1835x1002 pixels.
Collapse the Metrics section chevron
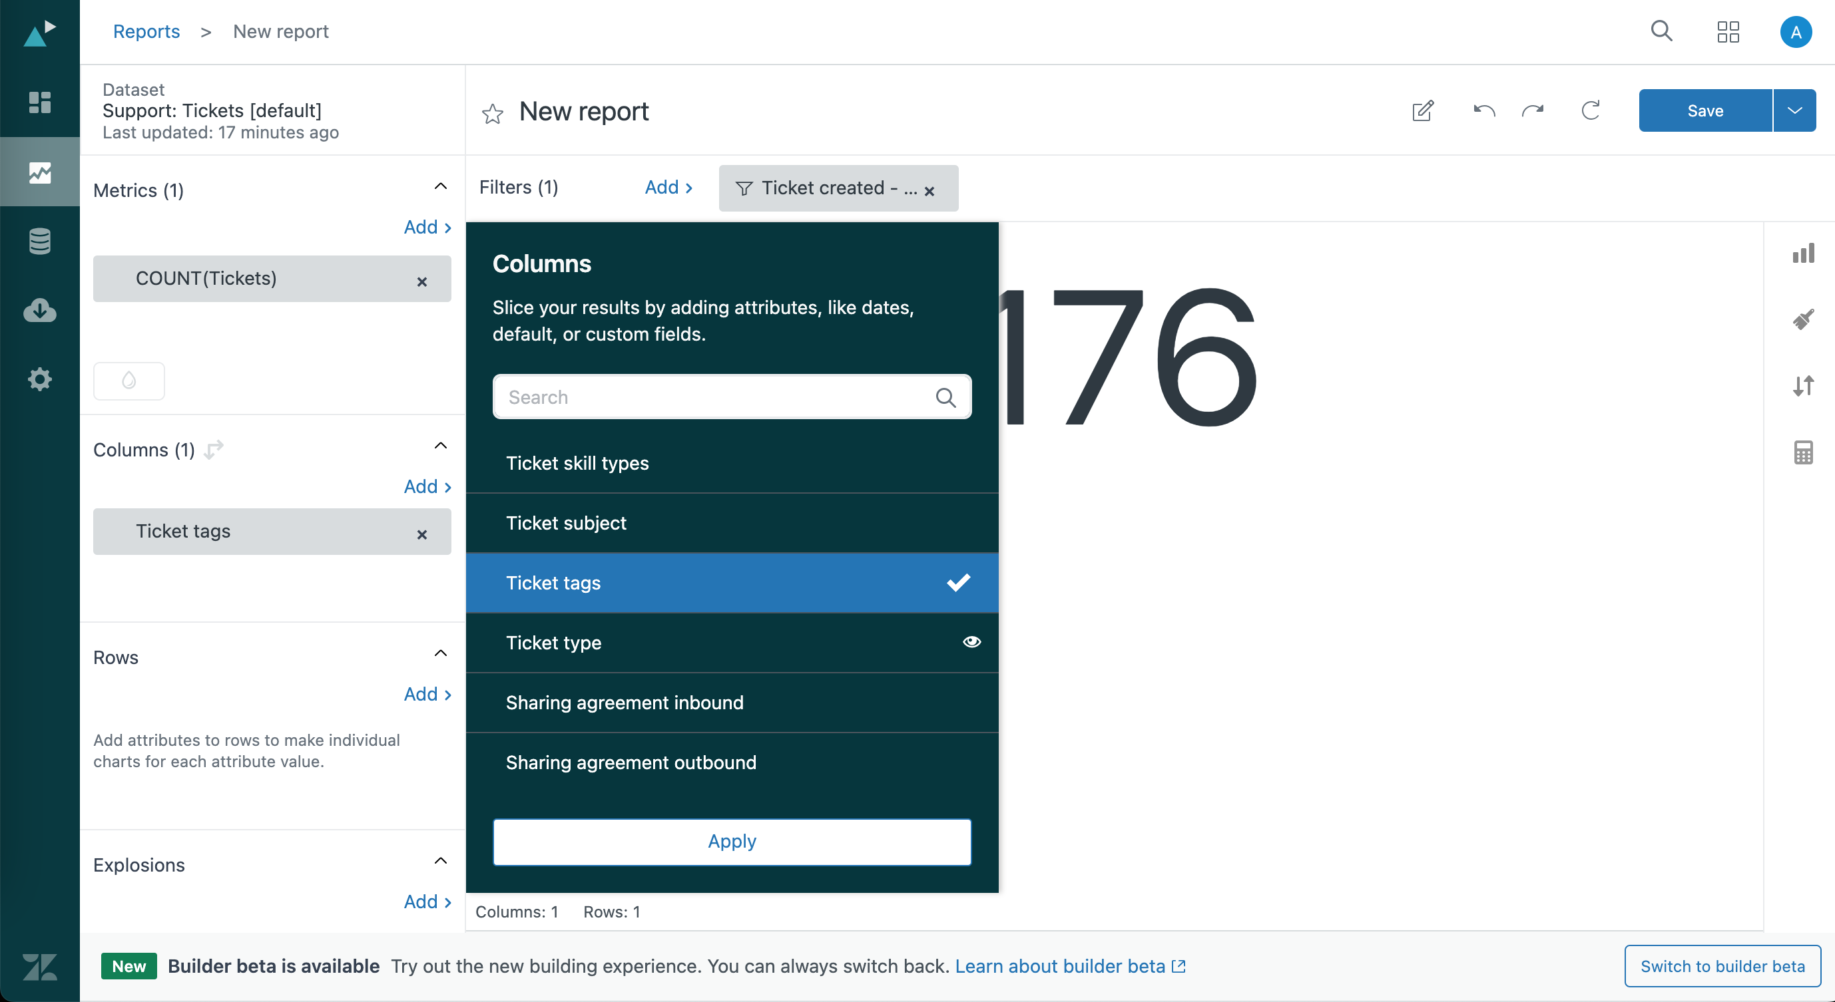(440, 186)
